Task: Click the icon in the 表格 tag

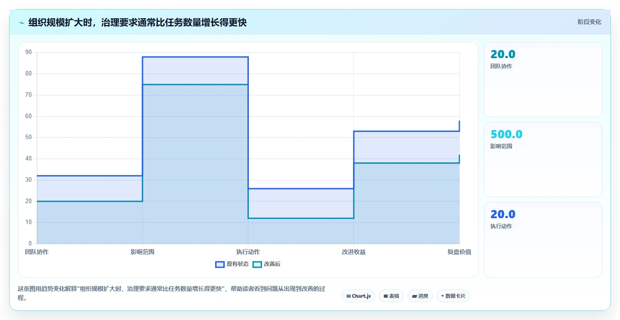Action: (386, 296)
